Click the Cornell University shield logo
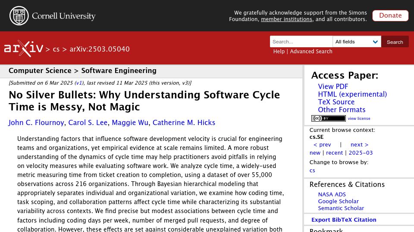The image size is (414, 232). point(19,16)
